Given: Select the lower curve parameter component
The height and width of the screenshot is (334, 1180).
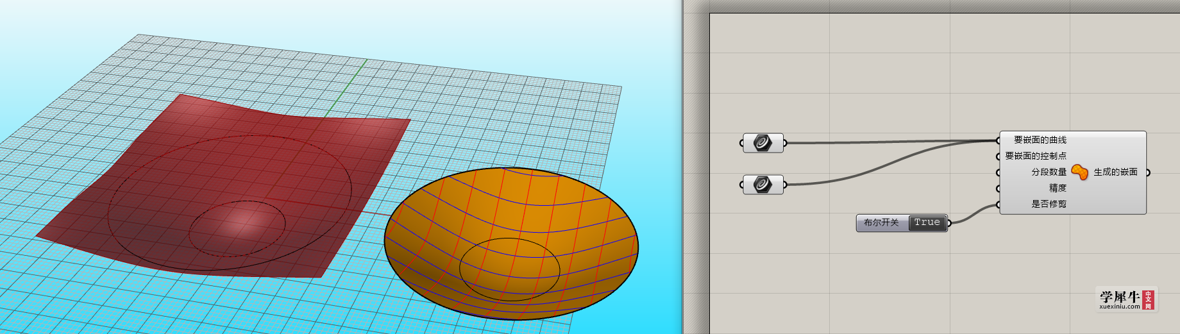Looking at the screenshot, I should (763, 185).
